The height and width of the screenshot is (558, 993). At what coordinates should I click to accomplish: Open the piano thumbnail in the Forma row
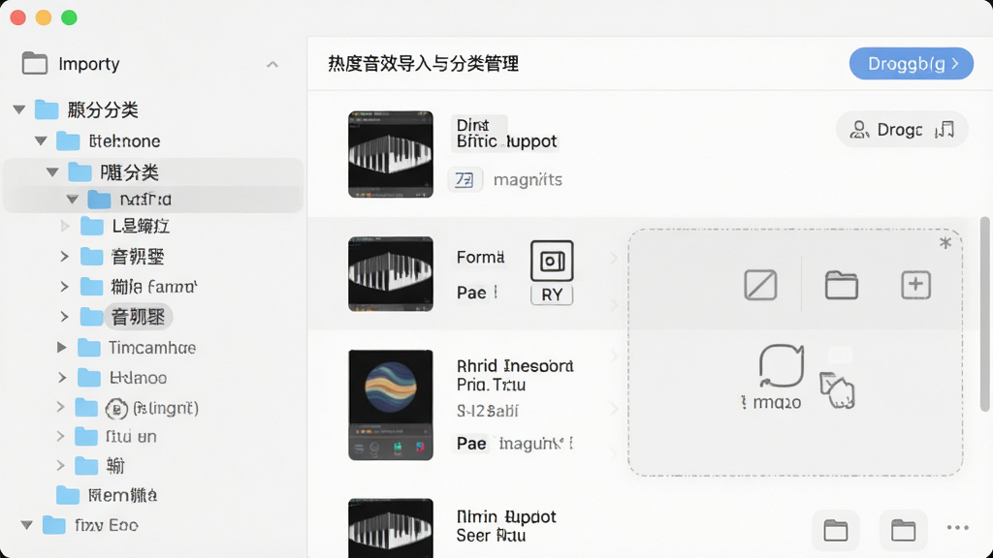pos(391,274)
